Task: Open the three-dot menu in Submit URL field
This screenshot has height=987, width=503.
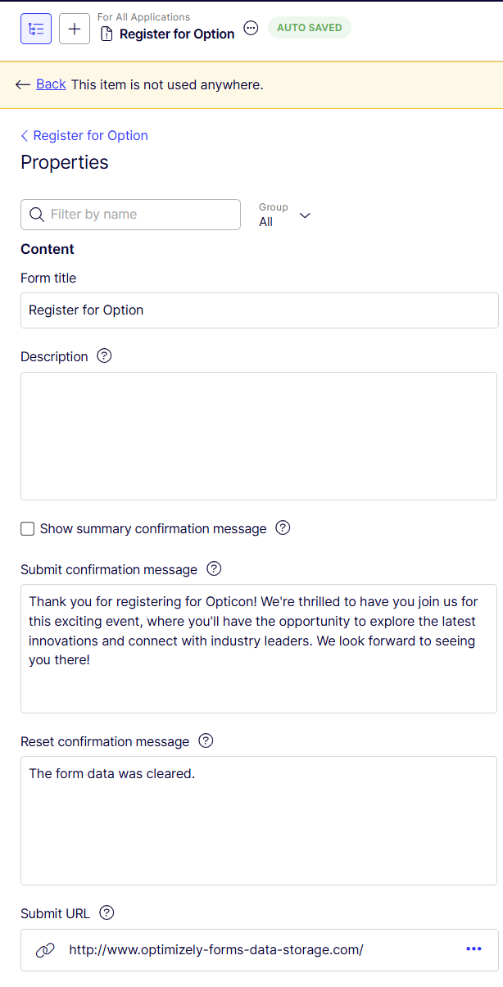Action: pyautogui.click(x=474, y=949)
